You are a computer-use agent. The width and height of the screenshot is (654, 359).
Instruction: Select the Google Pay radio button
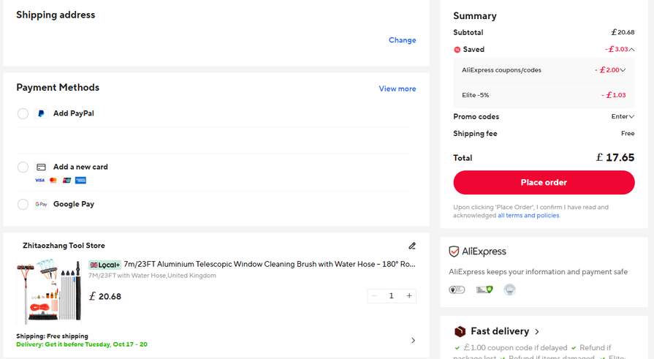pos(23,204)
